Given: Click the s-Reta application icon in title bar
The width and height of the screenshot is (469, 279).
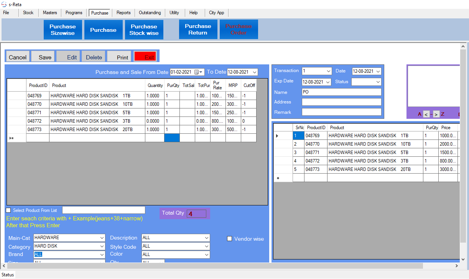Looking at the screenshot, I should pyautogui.click(x=4, y=4).
